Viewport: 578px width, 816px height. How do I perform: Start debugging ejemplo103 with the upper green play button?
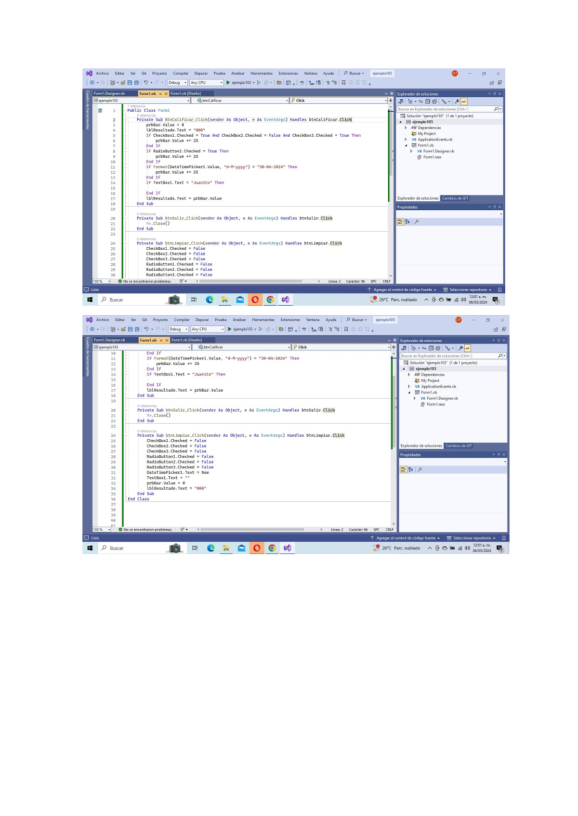pyautogui.click(x=228, y=83)
